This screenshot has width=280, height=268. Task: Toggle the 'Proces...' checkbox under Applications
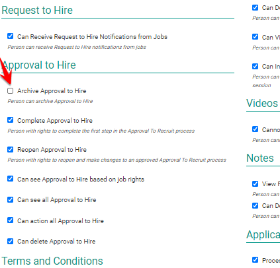pyautogui.click(x=255, y=260)
